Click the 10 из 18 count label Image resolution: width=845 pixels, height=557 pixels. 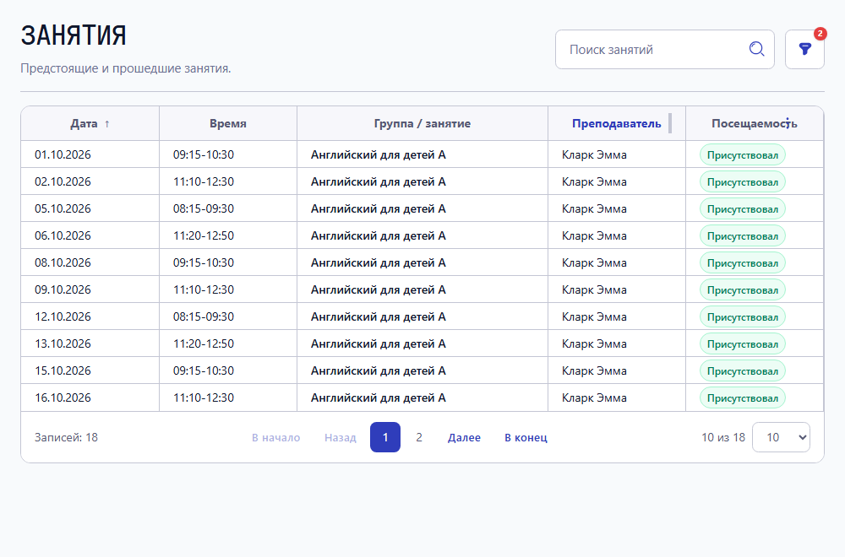(723, 437)
